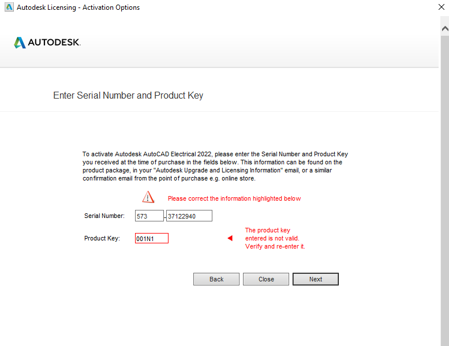Click the Autodesk logo in the header
The height and width of the screenshot is (346, 449).
click(47, 42)
